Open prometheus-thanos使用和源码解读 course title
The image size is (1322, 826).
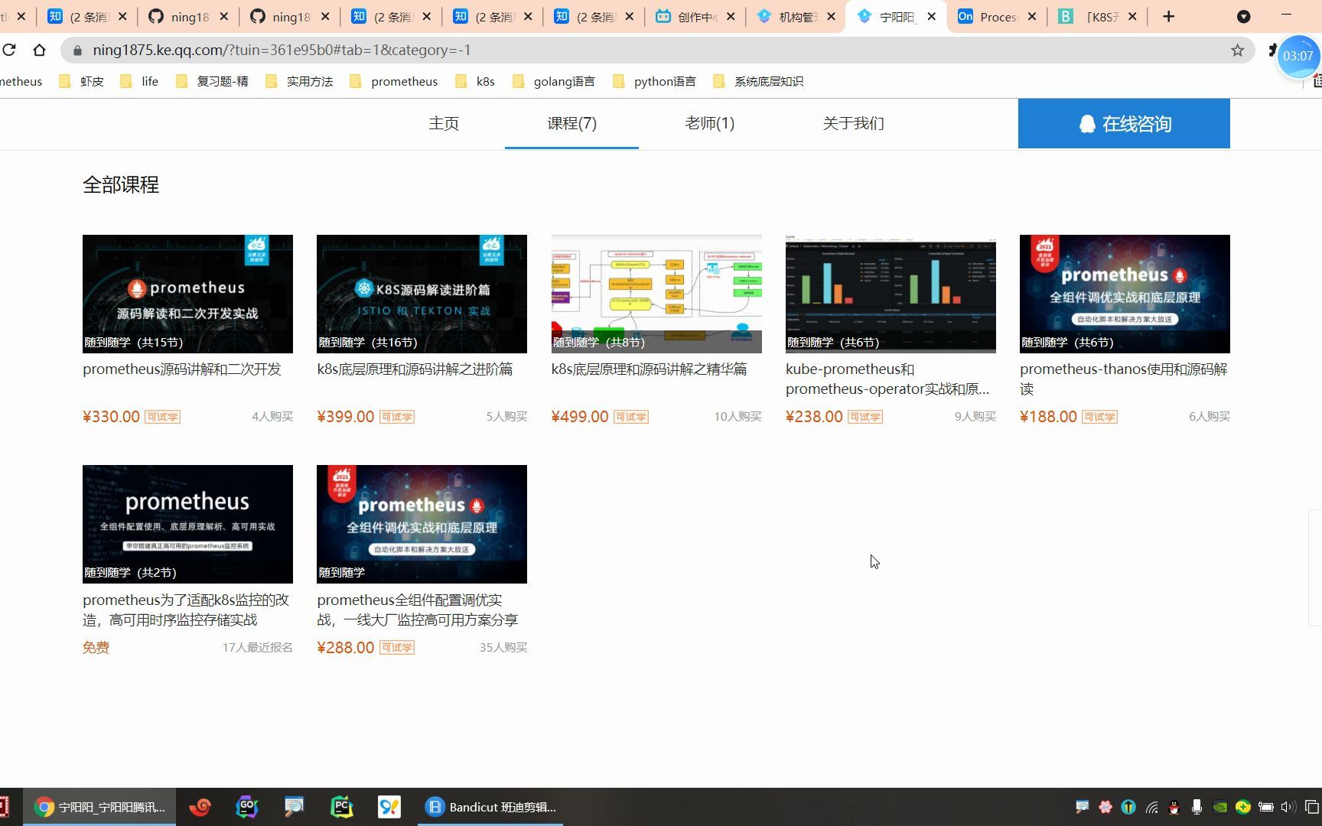[x=1124, y=379]
